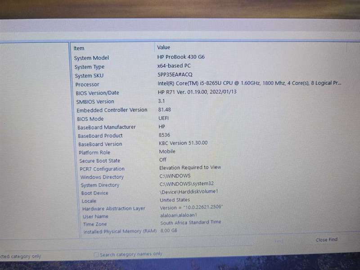Select the BaseBoard Version label

pos(100,144)
